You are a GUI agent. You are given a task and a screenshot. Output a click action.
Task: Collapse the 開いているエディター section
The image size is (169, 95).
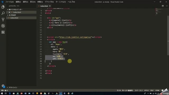coord(15,9)
